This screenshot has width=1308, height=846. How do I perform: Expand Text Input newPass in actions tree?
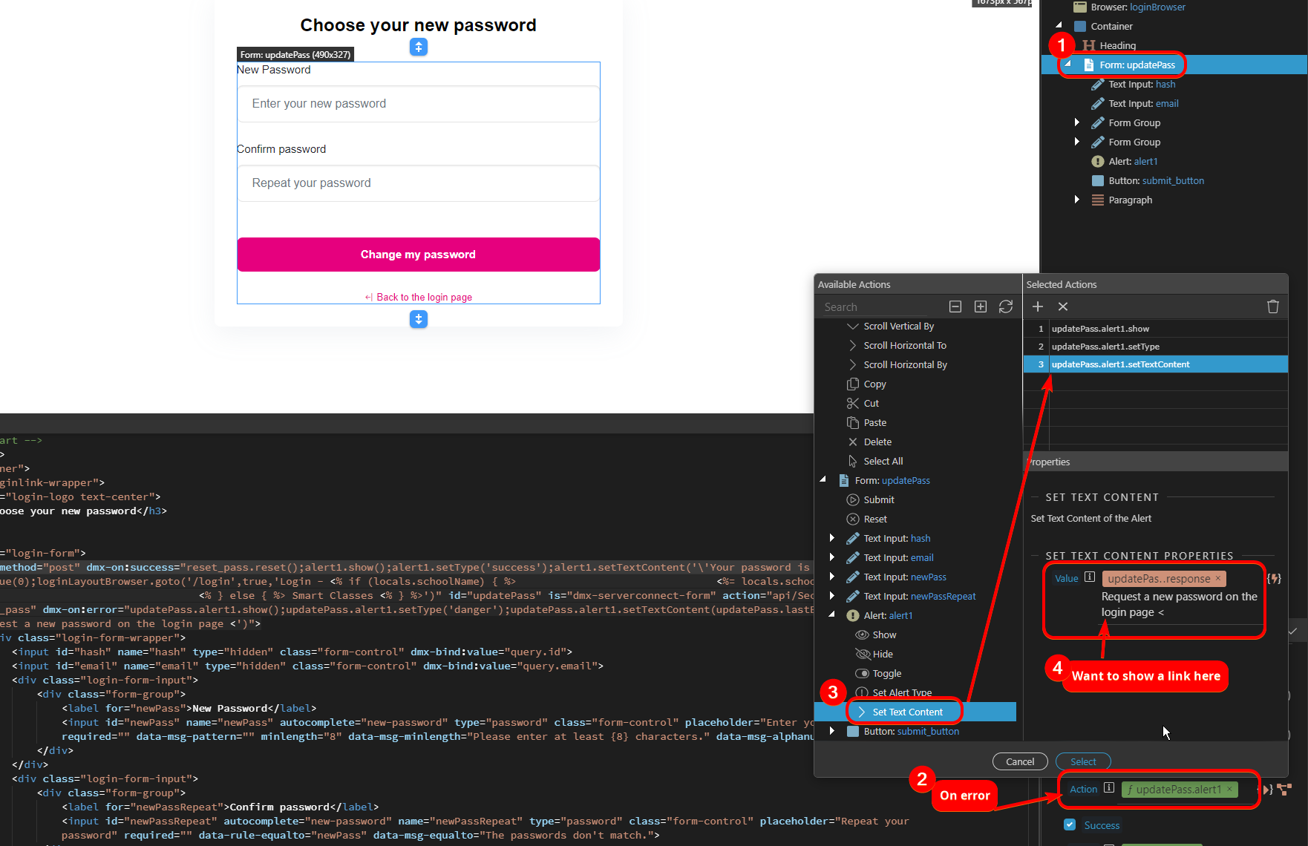(832, 577)
